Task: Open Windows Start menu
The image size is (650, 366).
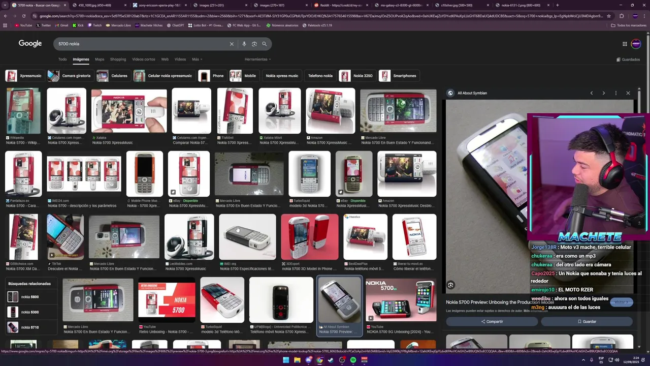Action: point(286,360)
